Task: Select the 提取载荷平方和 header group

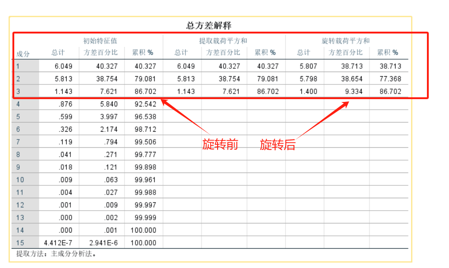Action: tap(223, 41)
